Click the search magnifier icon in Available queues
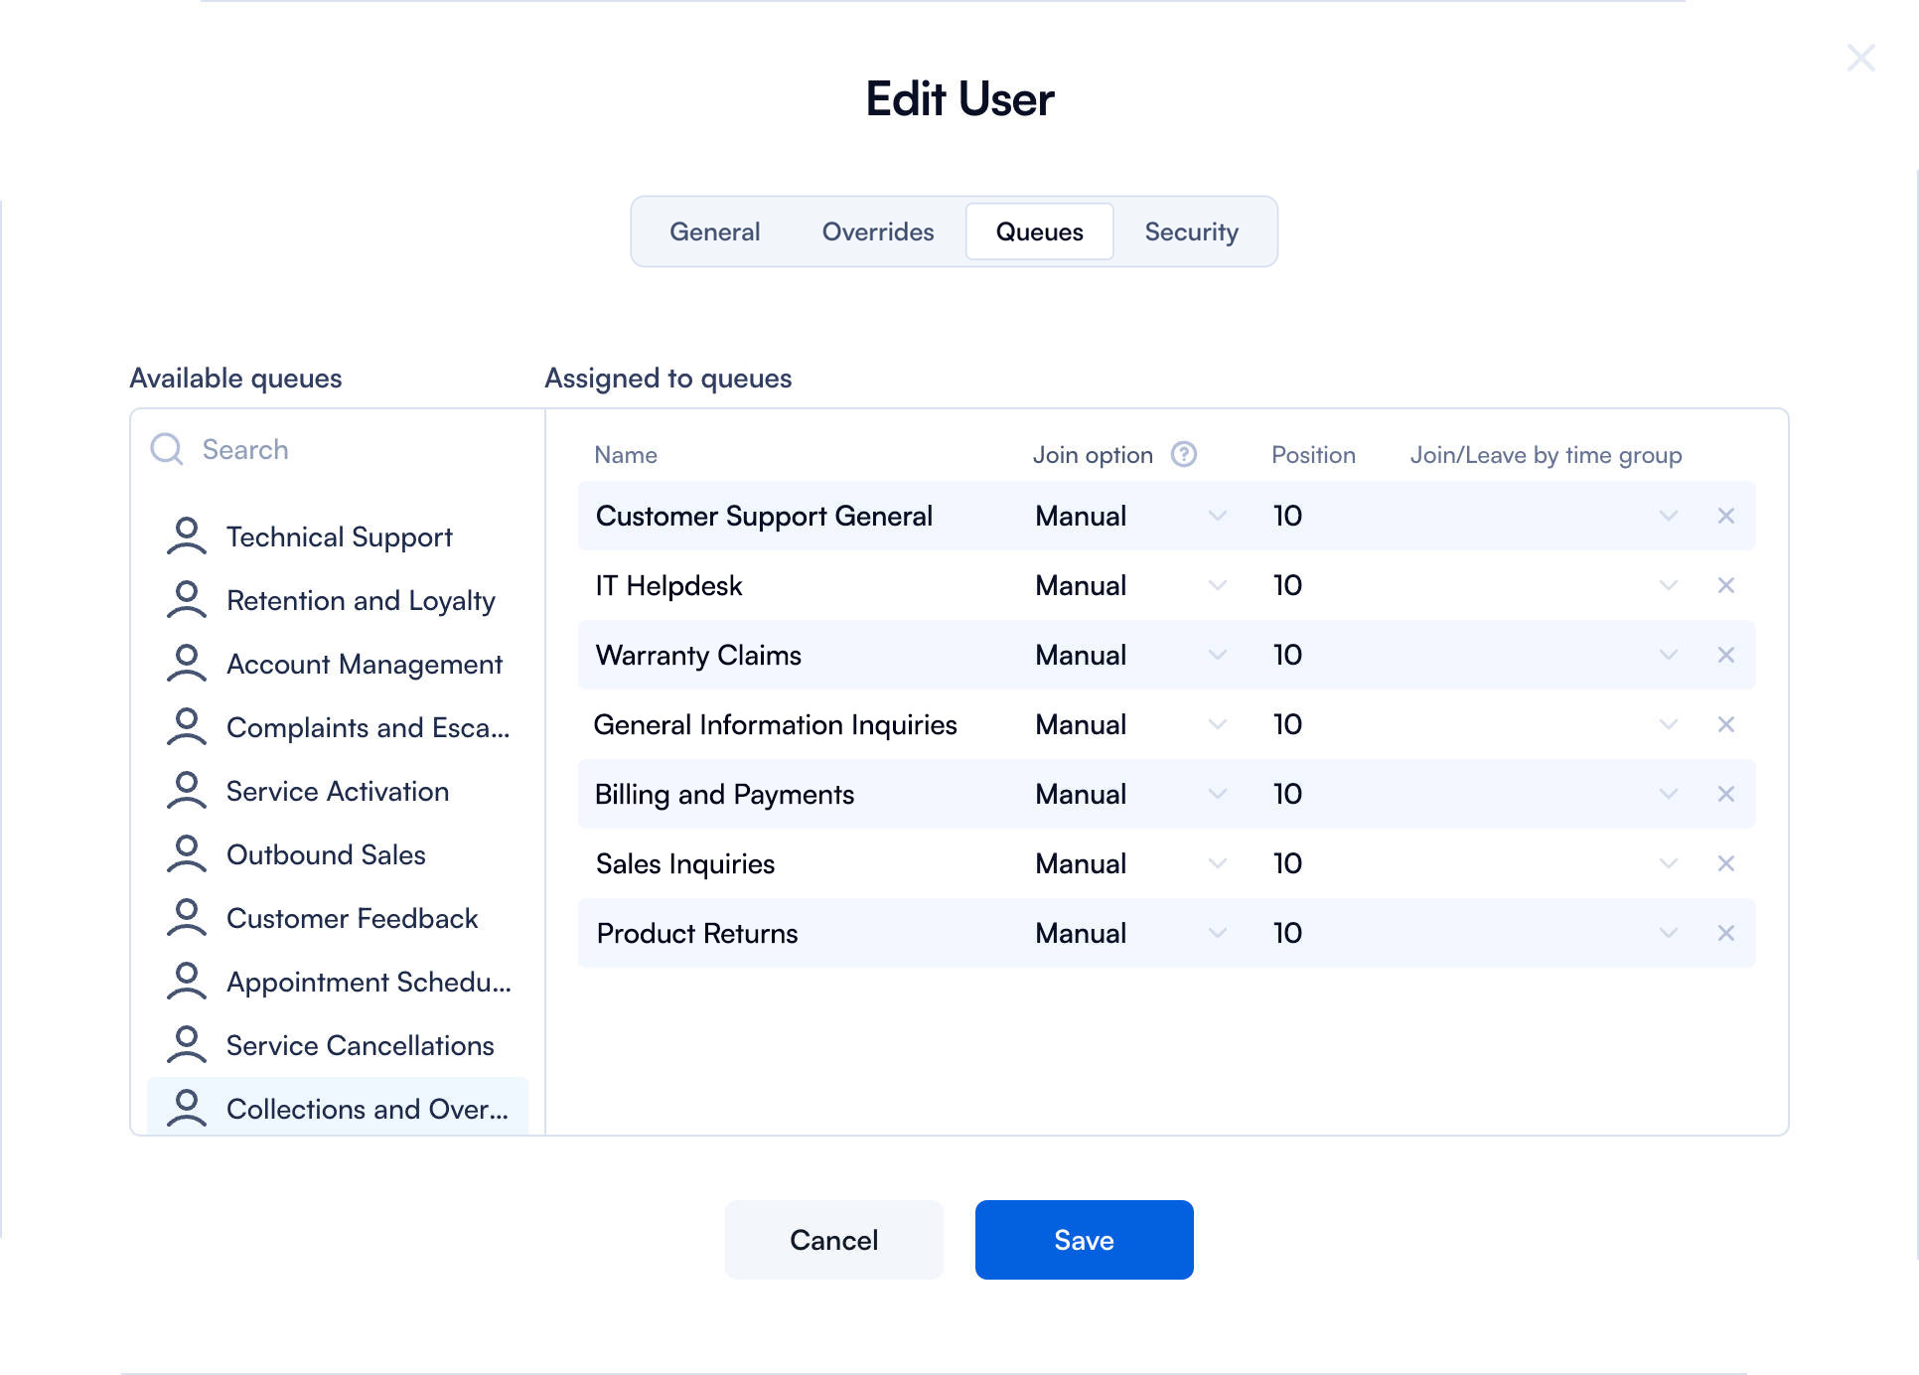Image resolution: width=1919 pixels, height=1375 pixels. [167, 449]
